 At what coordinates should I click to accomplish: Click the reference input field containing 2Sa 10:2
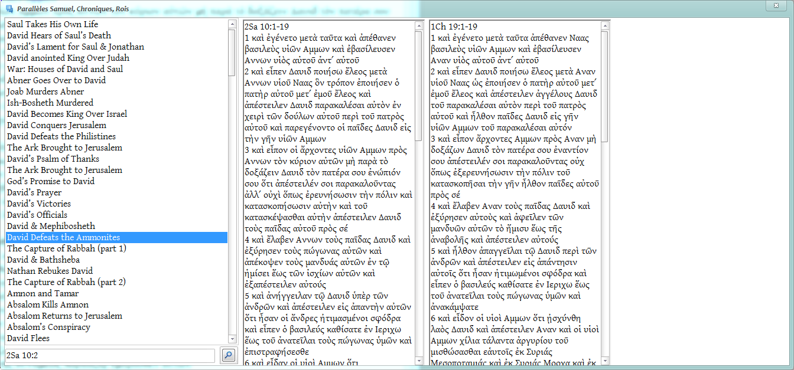(x=110, y=355)
